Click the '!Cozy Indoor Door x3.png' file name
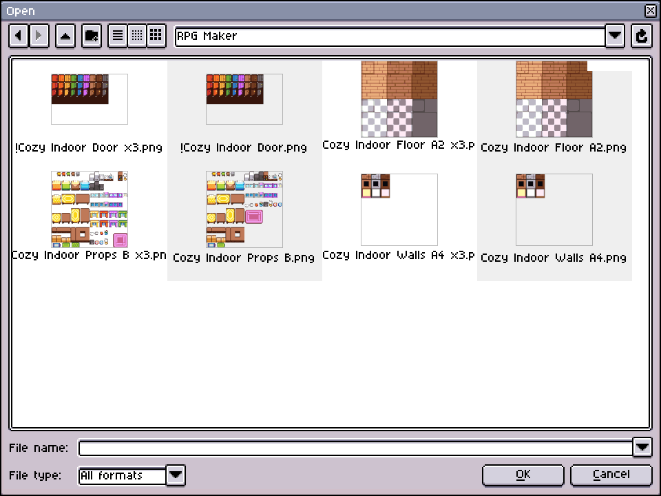This screenshot has height=496, width=661. click(89, 147)
